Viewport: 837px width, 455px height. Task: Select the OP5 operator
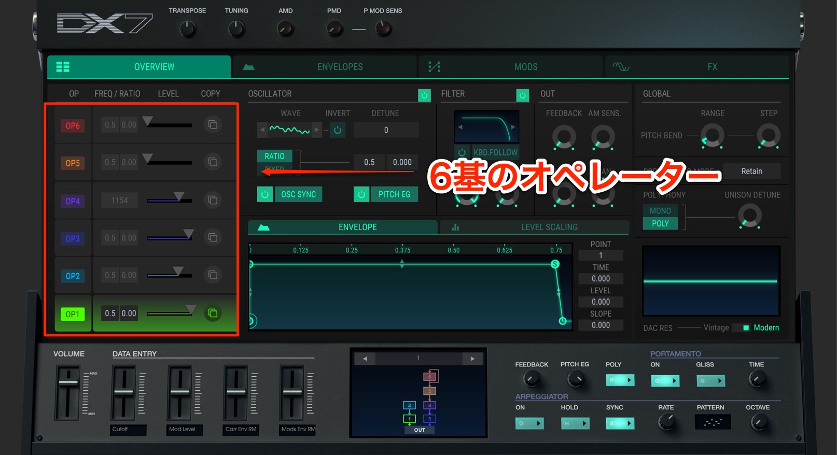[x=73, y=163]
